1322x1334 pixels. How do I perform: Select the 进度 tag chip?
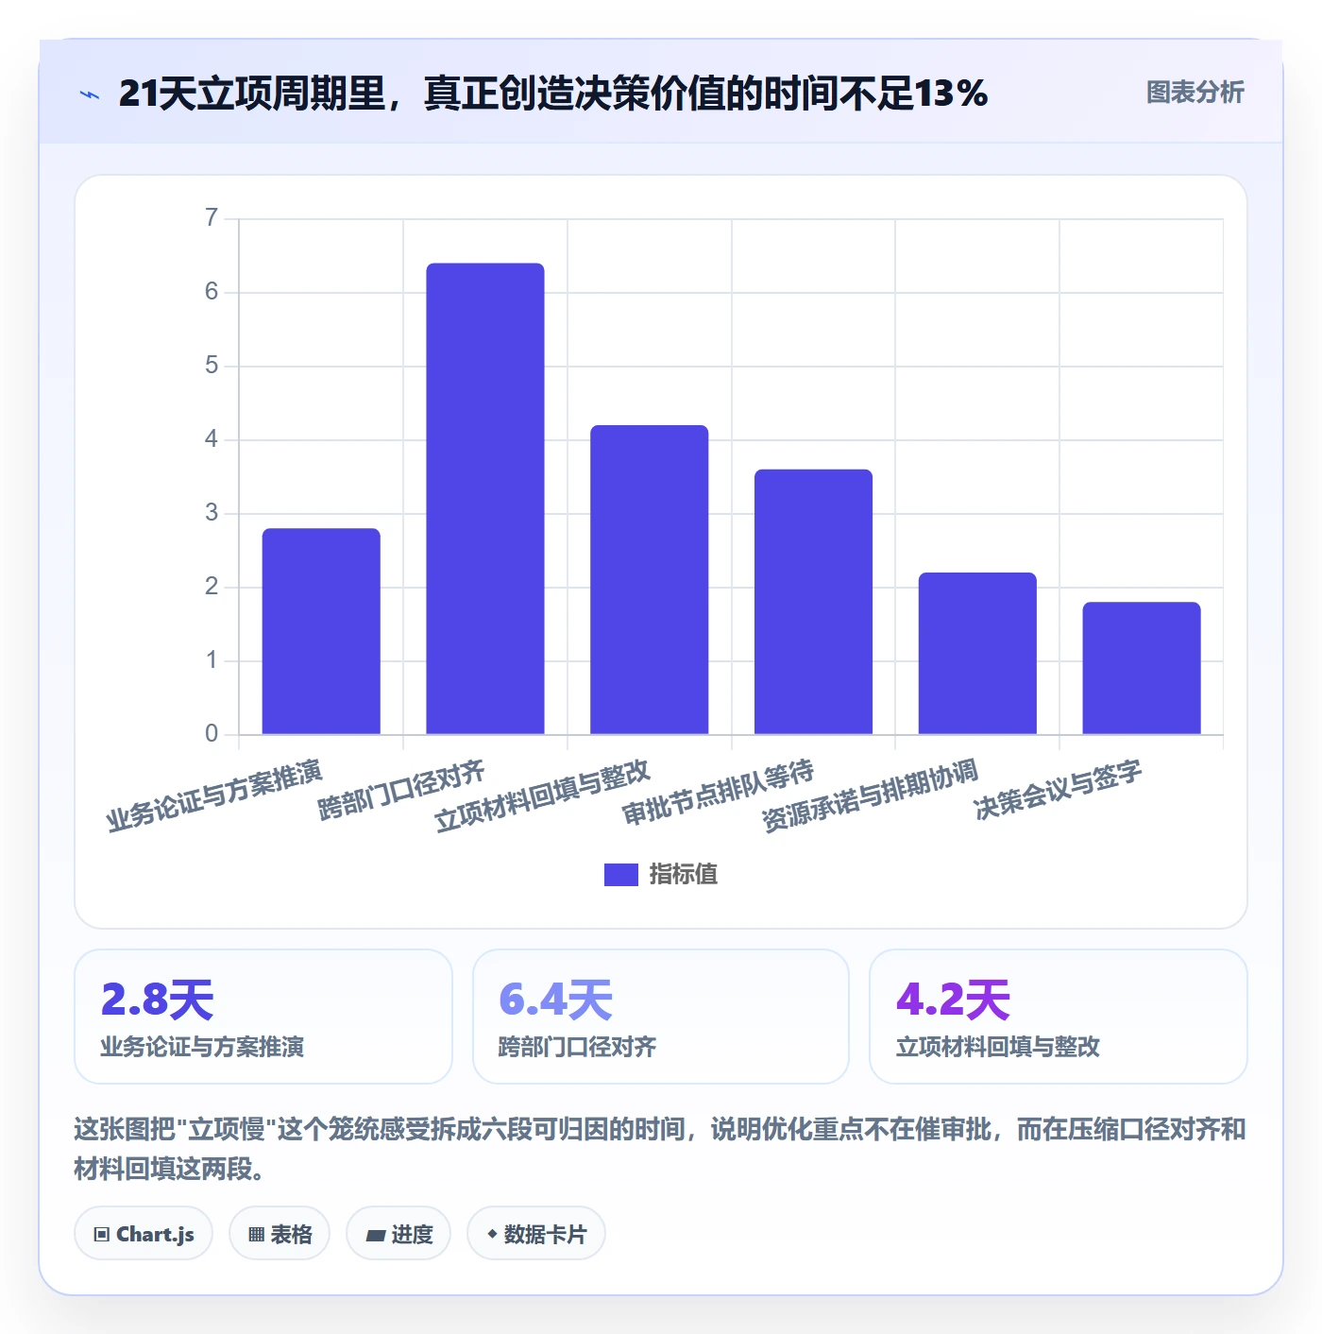click(x=398, y=1234)
